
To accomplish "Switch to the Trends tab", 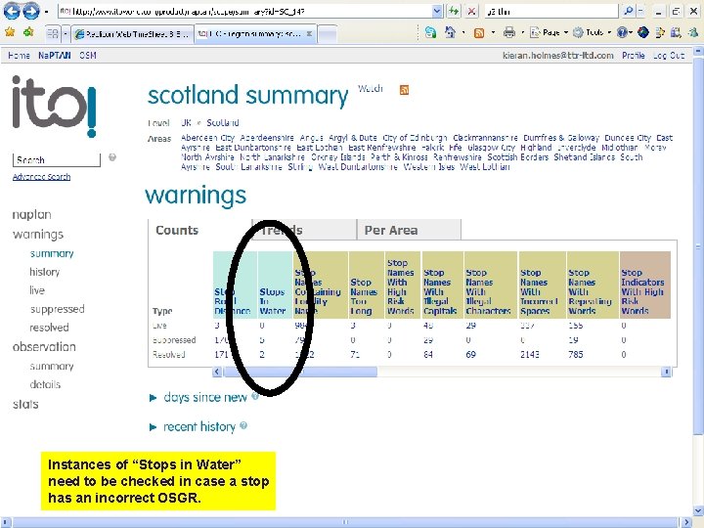I will tap(304, 230).
